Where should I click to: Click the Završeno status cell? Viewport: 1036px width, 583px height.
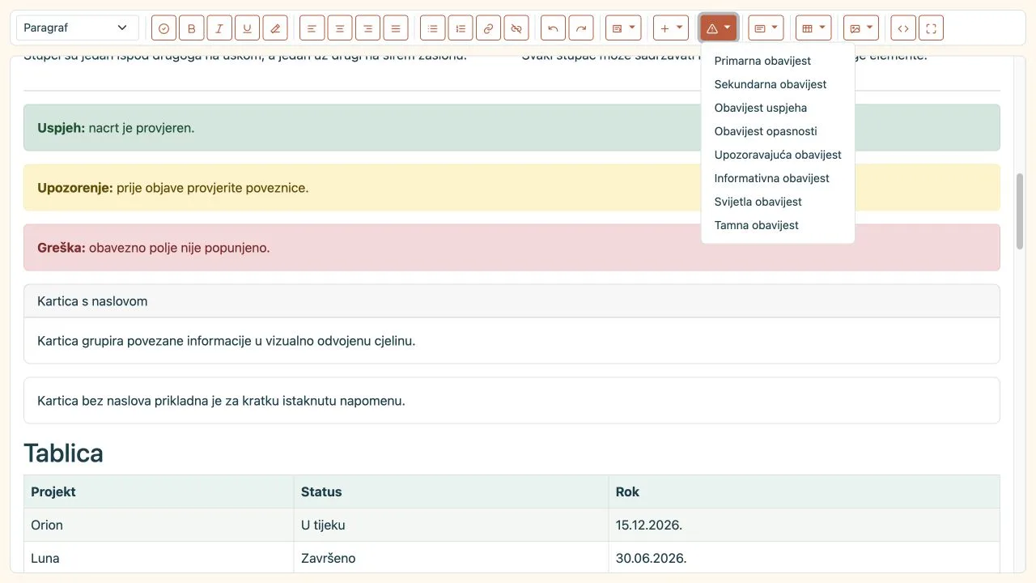pyautogui.click(x=451, y=558)
